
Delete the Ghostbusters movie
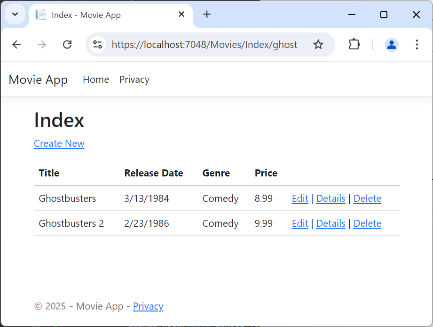pyautogui.click(x=367, y=198)
